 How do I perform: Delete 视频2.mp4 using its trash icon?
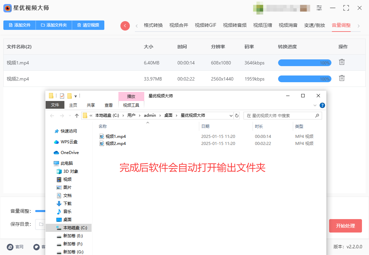(342, 78)
